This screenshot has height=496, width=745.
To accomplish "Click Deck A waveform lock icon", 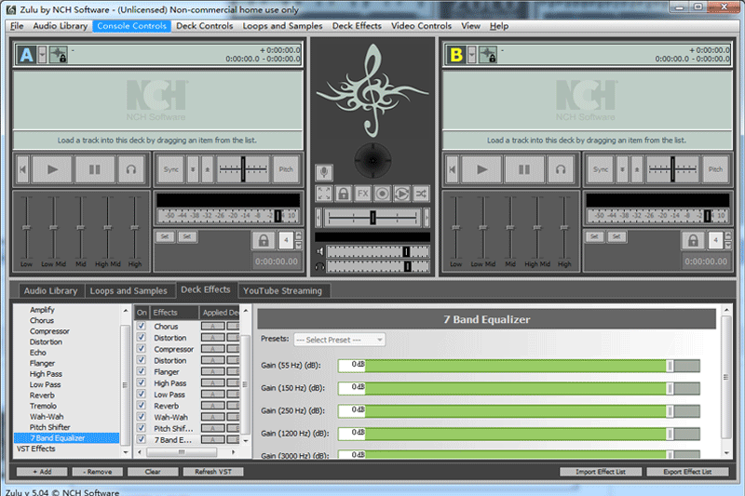I will (x=59, y=55).
